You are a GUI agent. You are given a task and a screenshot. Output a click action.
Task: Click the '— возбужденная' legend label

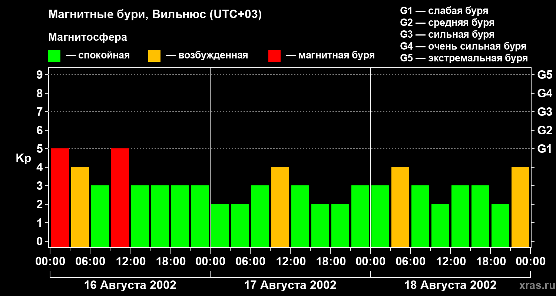(207, 55)
